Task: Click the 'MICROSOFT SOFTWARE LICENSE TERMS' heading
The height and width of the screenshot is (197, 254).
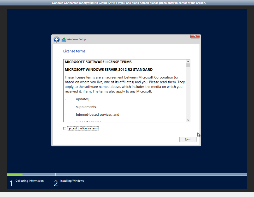Action: (x=98, y=62)
